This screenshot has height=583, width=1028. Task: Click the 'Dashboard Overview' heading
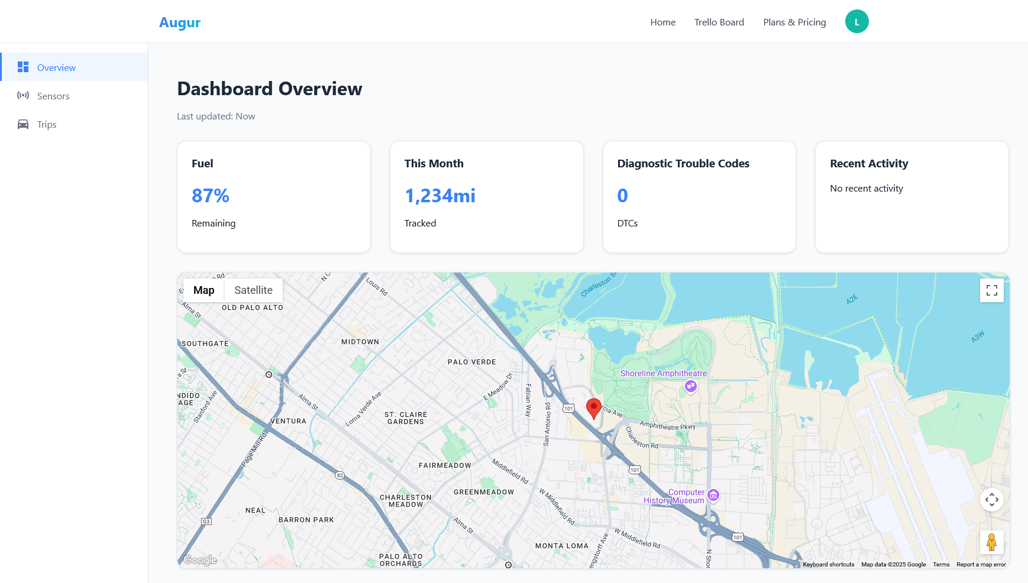click(270, 89)
